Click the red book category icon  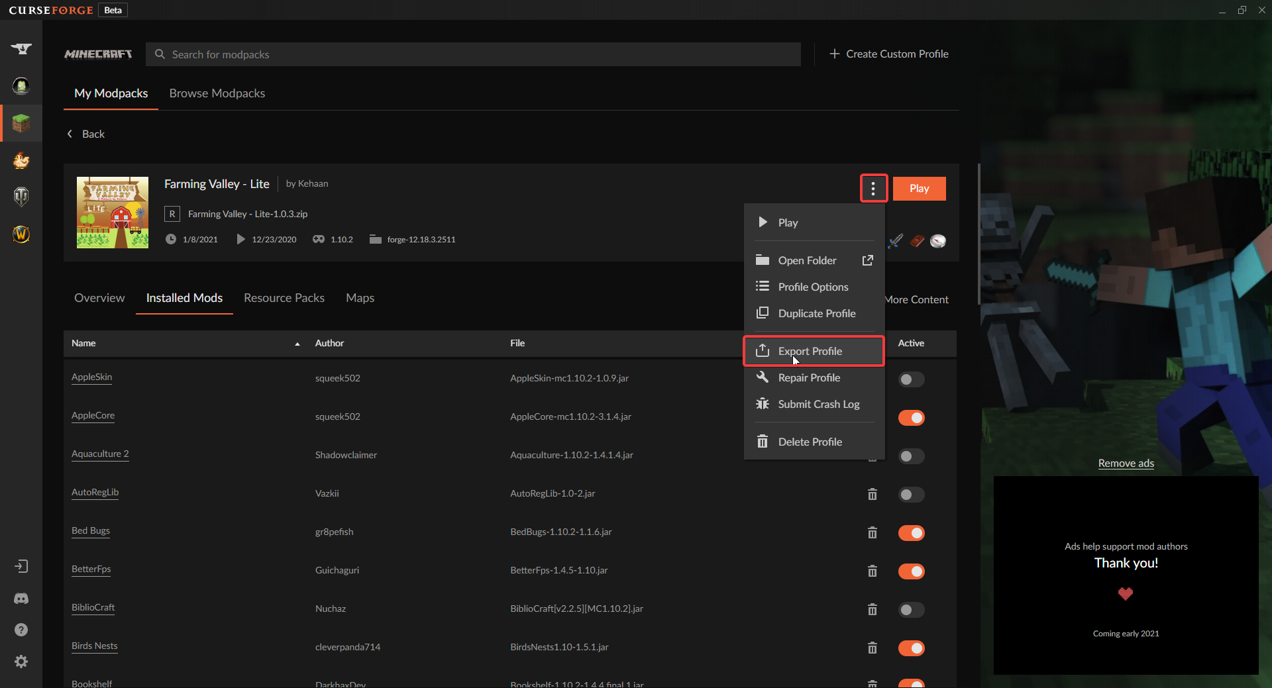917,241
